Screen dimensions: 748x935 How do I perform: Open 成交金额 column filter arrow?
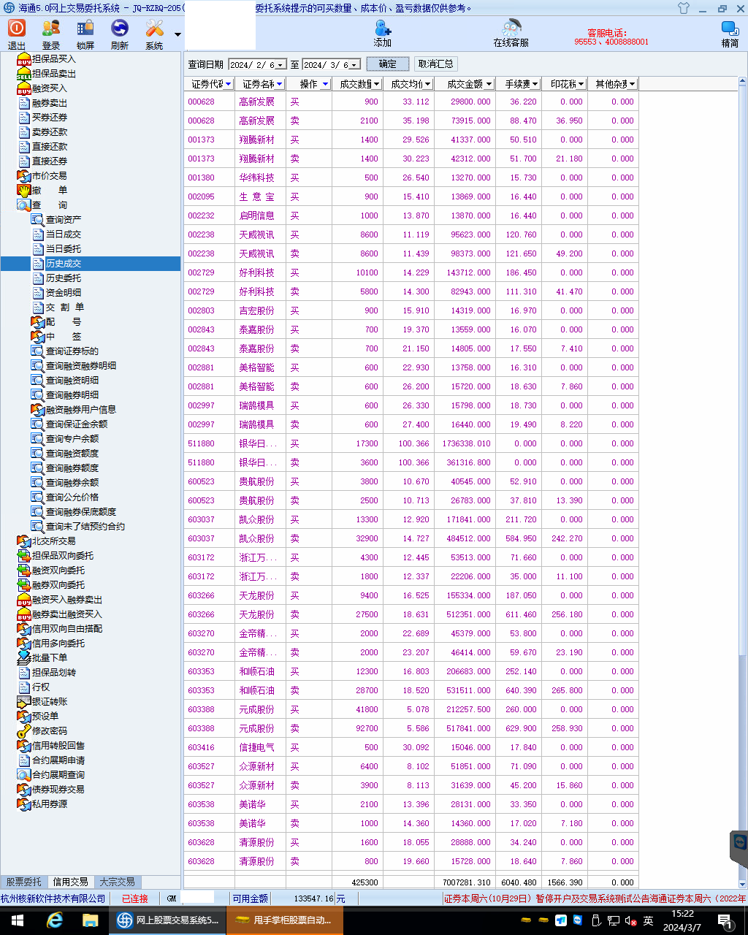489,84
